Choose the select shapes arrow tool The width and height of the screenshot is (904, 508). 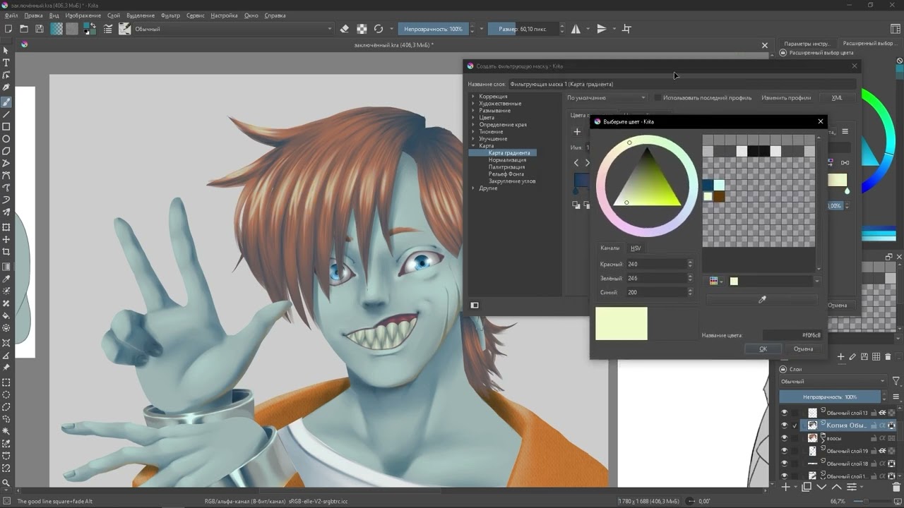click(x=6, y=50)
